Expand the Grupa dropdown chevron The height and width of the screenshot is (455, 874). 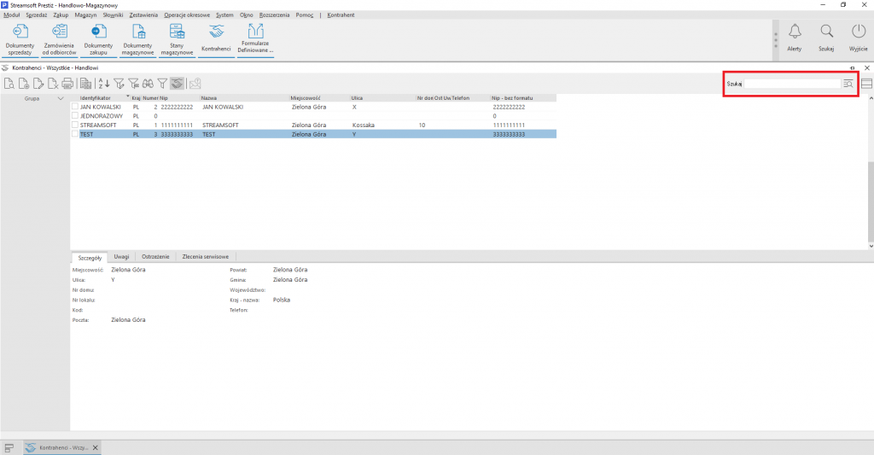61,99
